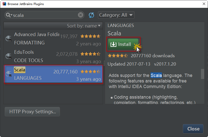The height and width of the screenshot is (137, 208).
Task: Install the Scala plugin
Action: click(x=123, y=44)
